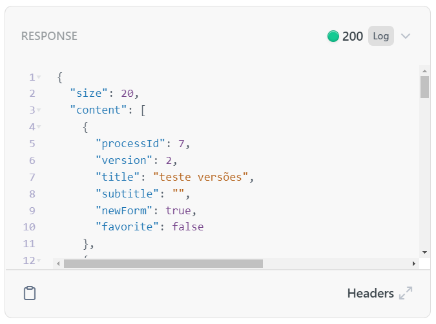The height and width of the screenshot is (324, 436).
Task: Click the vertical scrollbar down arrow
Action: pyautogui.click(x=424, y=252)
